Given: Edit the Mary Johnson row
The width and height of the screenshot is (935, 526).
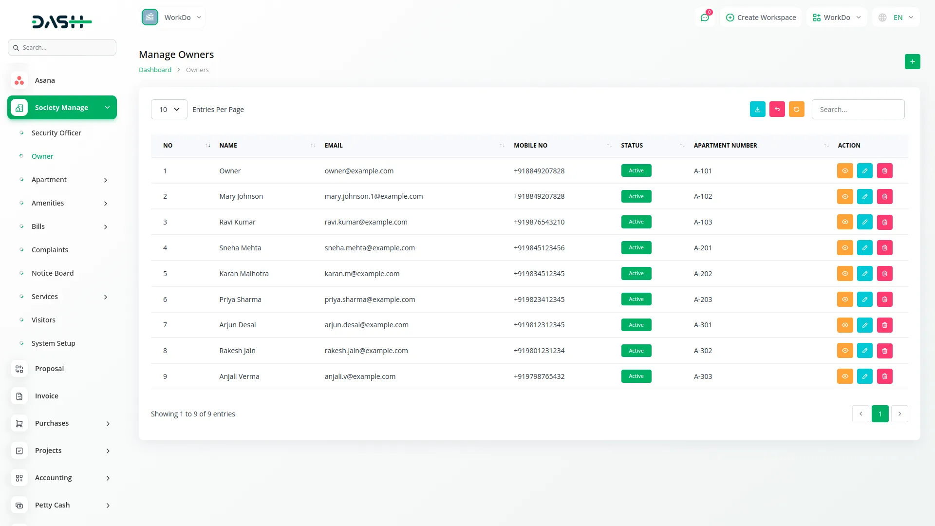Looking at the screenshot, I should pos(864,197).
